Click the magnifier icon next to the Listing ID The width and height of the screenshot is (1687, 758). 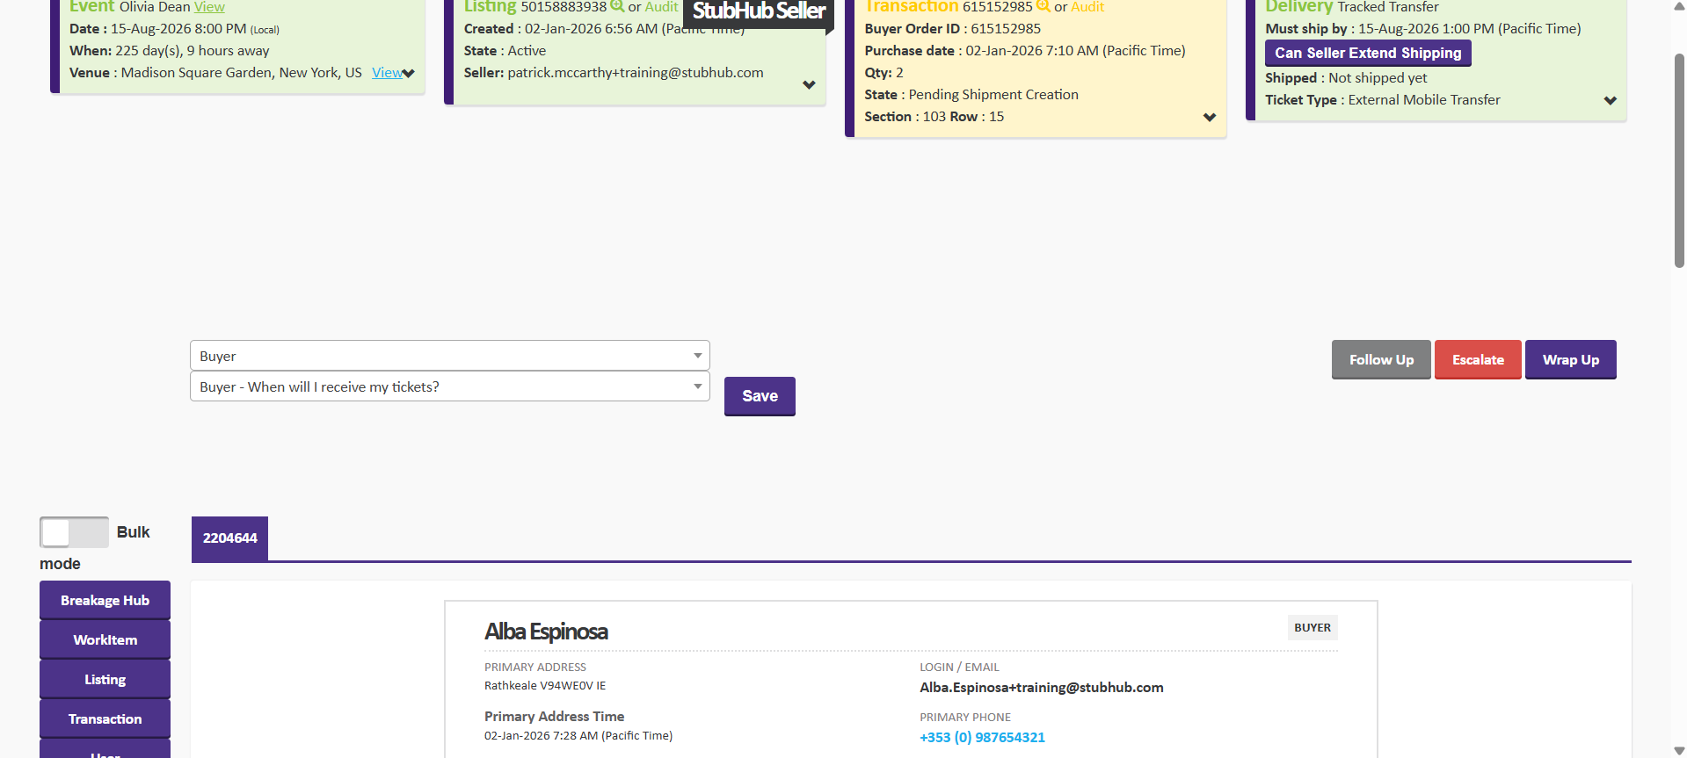click(x=617, y=6)
